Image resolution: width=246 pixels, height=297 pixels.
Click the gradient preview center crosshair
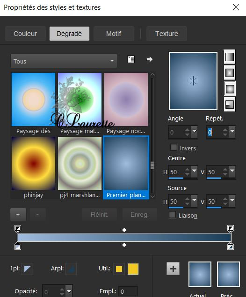coord(193,81)
